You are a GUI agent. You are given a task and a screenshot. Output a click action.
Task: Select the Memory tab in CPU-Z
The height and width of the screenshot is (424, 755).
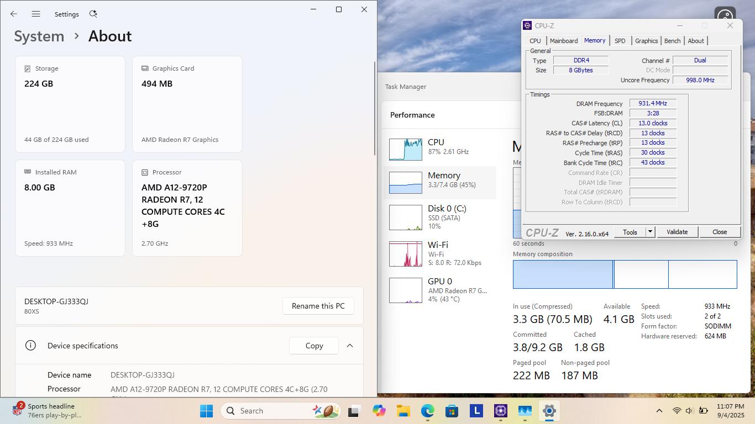[x=595, y=40]
